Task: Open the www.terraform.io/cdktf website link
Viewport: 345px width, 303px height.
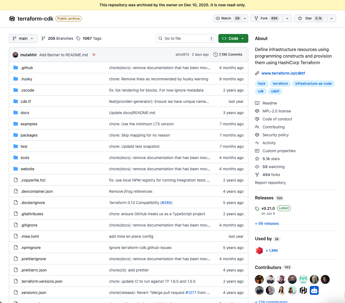Action: tap(283, 73)
